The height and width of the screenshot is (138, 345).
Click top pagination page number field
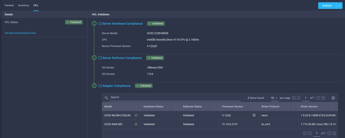click(x=306, y=98)
